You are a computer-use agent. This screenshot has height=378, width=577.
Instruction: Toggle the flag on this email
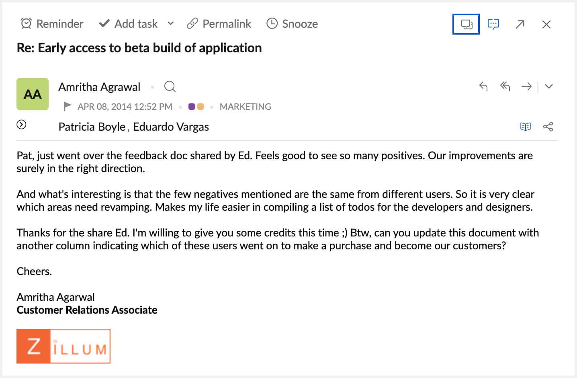68,106
